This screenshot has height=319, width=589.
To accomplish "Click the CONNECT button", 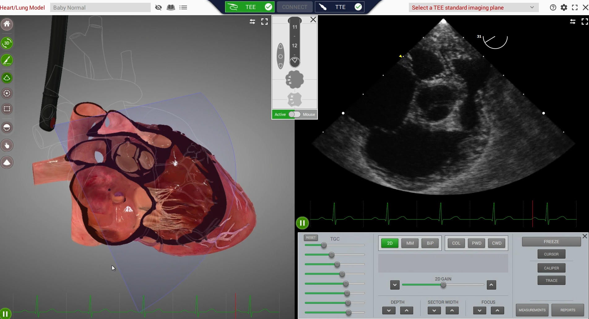I will 294,7.
